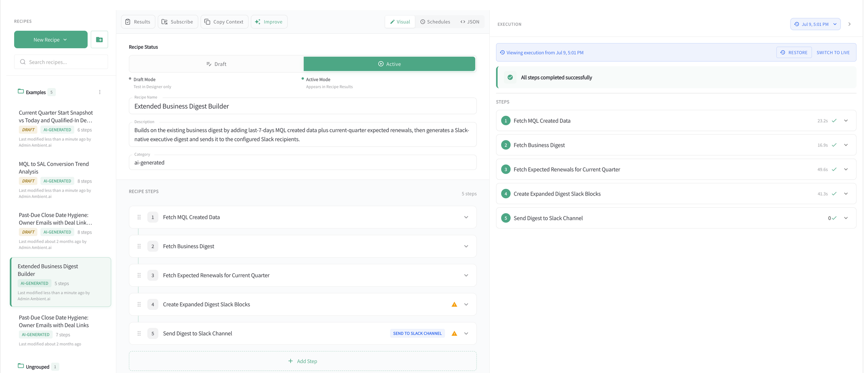The width and height of the screenshot is (864, 373).
Task: Click drag handle of Fetch Business Digest step
Action: click(x=139, y=246)
